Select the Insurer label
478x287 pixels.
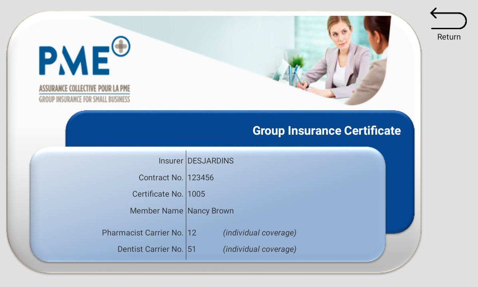pyautogui.click(x=171, y=161)
